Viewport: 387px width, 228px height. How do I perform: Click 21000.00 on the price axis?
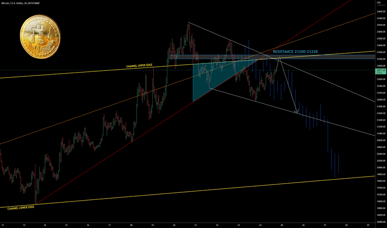point(381,133)
